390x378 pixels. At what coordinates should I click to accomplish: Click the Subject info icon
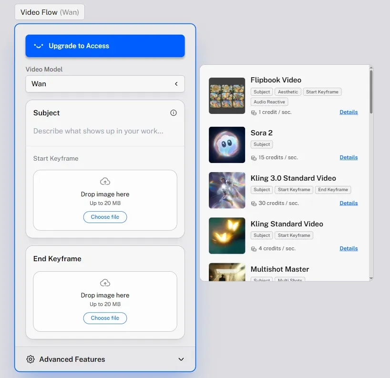click(174, 113)
